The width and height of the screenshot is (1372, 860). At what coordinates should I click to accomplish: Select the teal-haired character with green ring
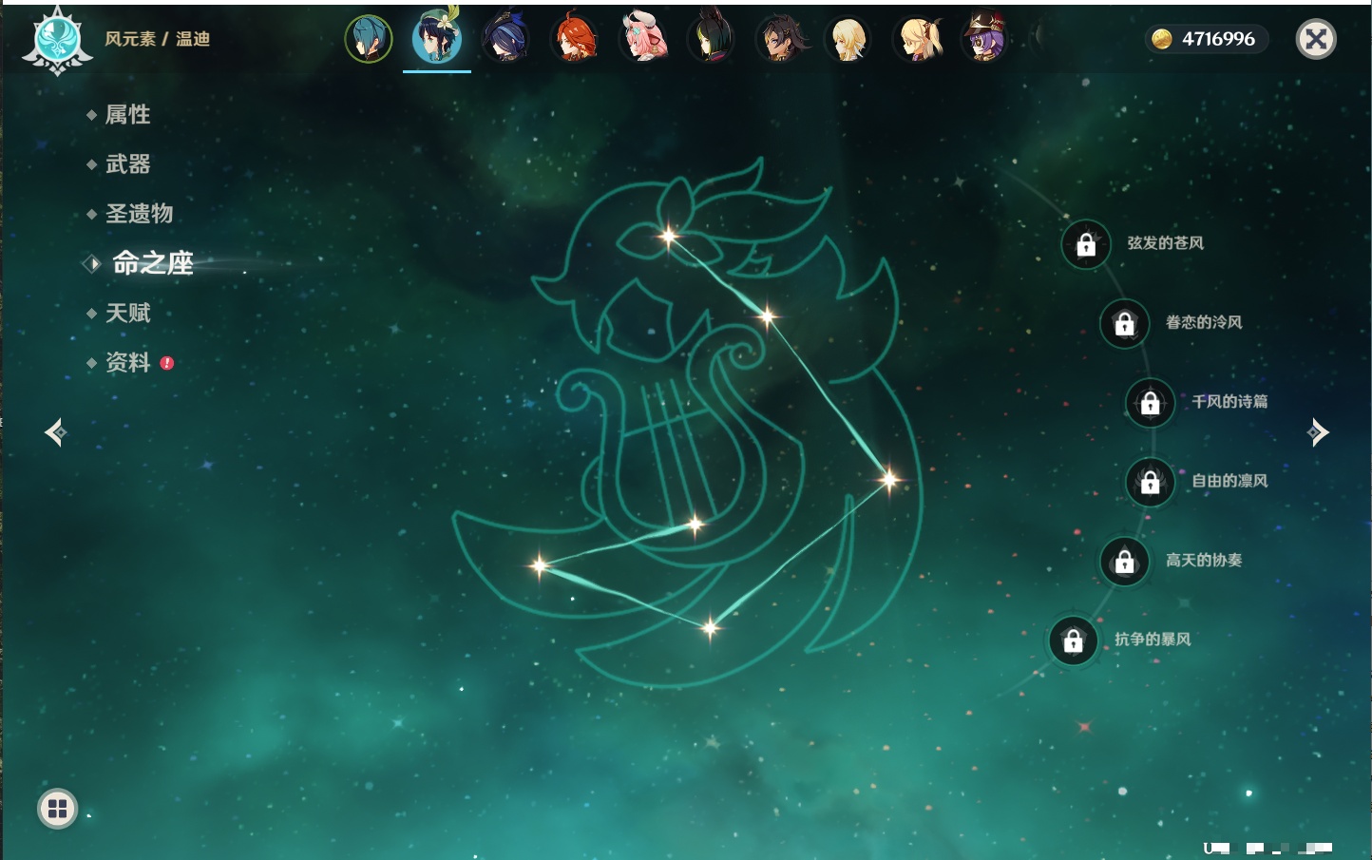pyautogui.click(x=369, y=40)
